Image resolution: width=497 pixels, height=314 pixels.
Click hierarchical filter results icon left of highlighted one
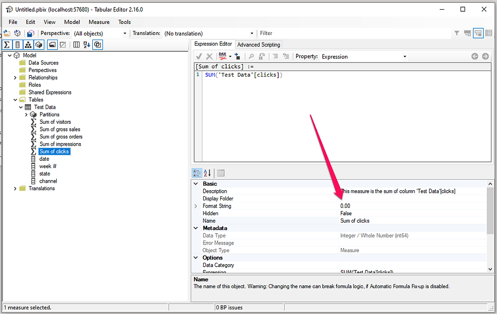(x=467, y=33)
